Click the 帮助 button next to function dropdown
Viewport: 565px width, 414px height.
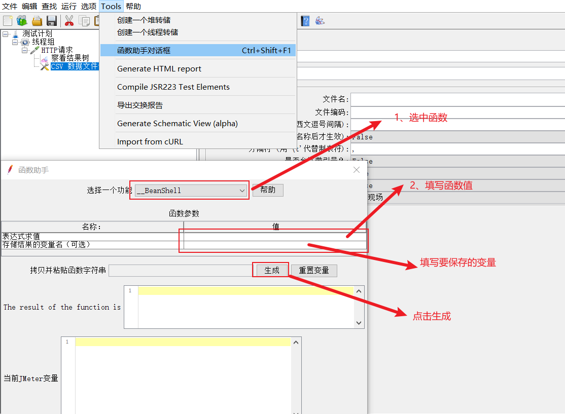pyautogui.click(x=268, y=190)
